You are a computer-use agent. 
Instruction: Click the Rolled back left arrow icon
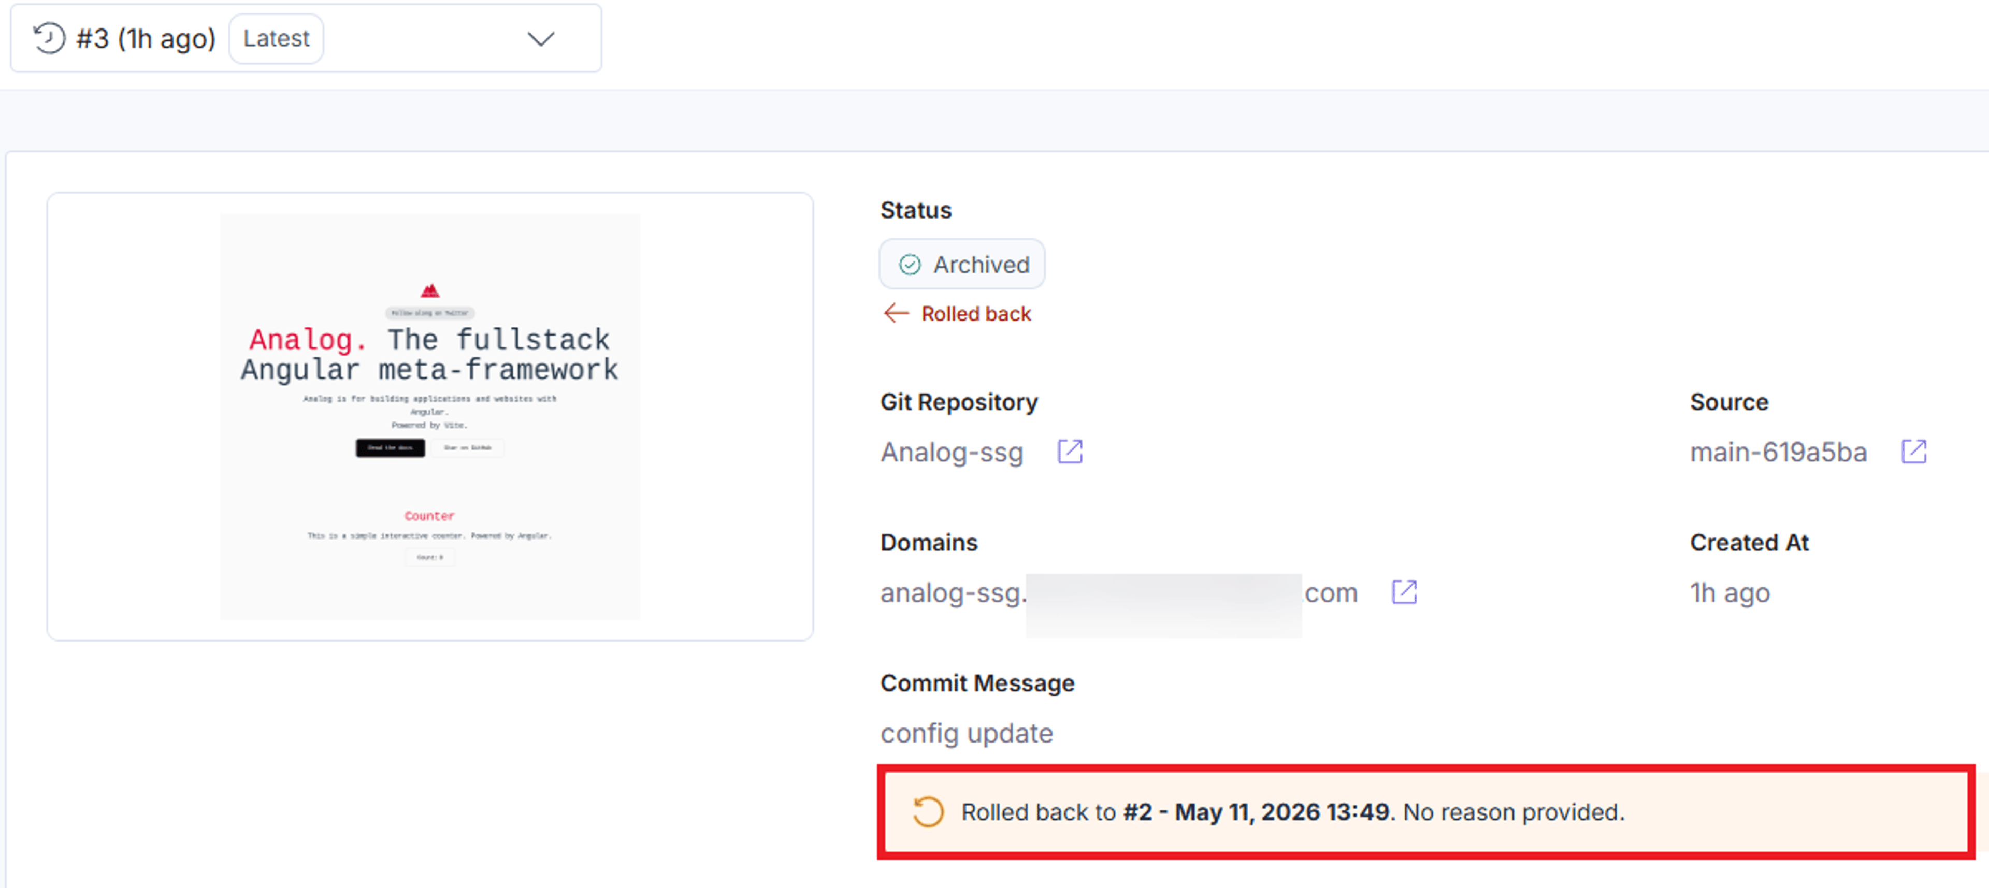click(896, 313)
